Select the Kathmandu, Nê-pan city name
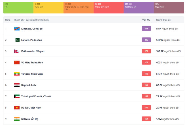The width and height of the screenshot is (187, 125). point(33,51)
